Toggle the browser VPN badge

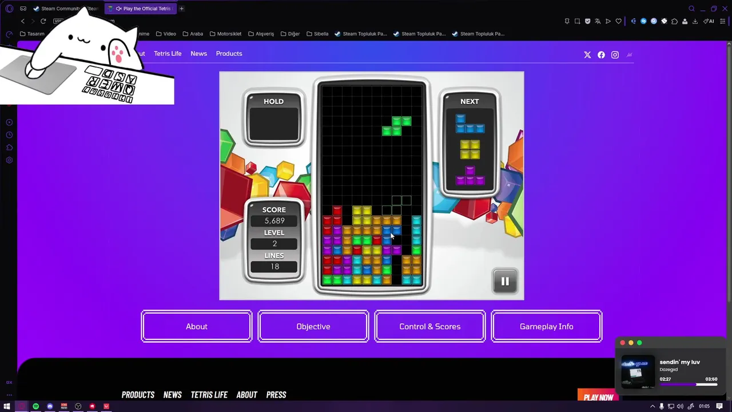58,21
